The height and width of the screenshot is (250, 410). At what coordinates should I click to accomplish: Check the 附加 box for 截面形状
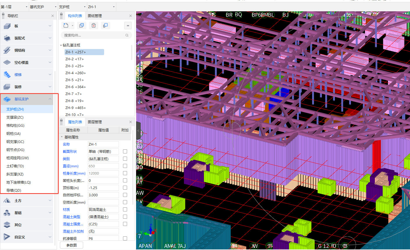[125, 151]
